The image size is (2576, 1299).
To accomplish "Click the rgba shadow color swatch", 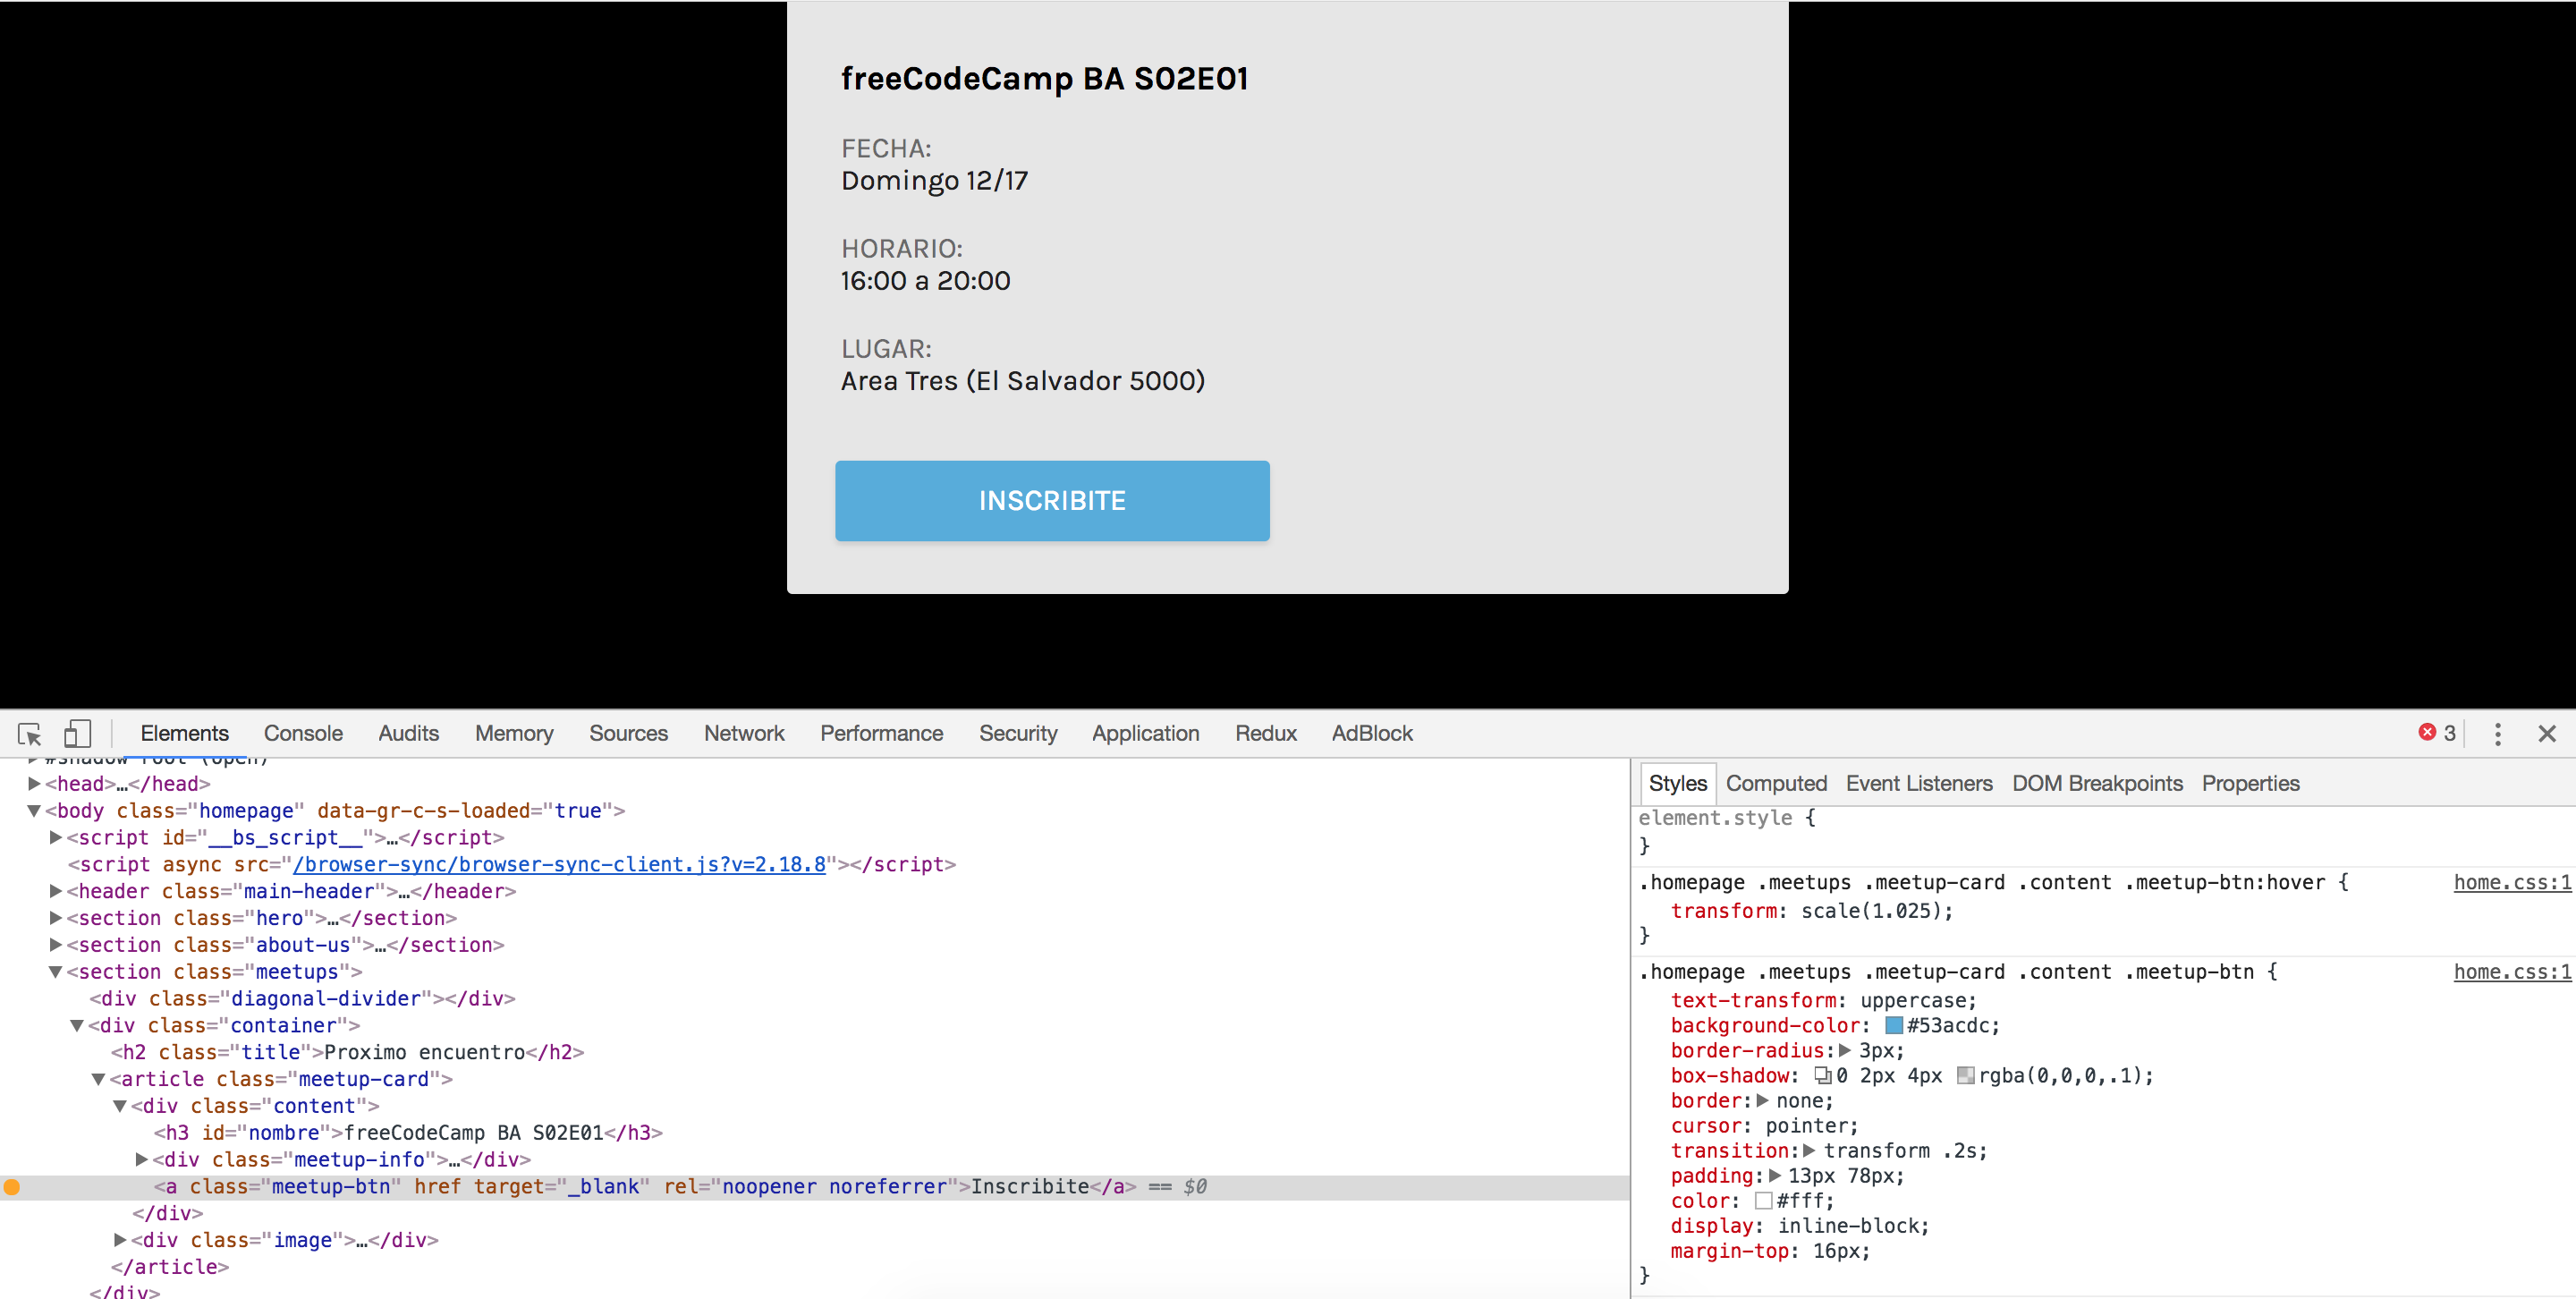I will [1965, 1076].
